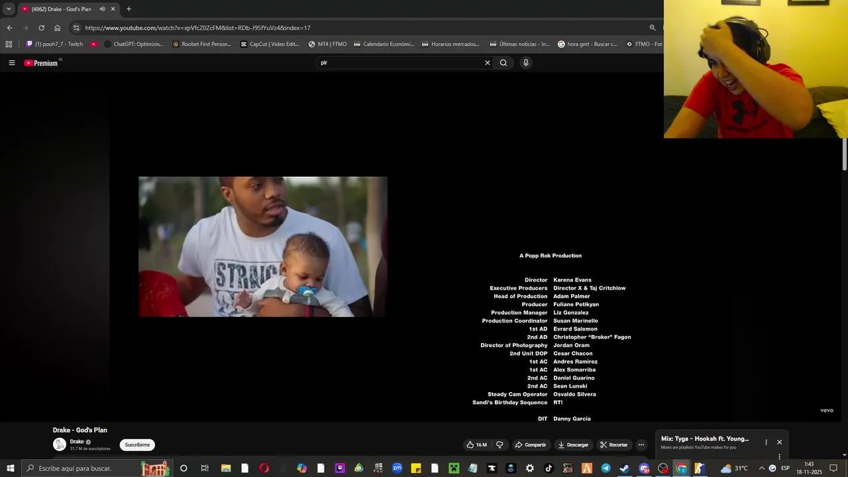
Task: Open pooh7_7 - Twitch bookmark
Action: click(54, 44)
